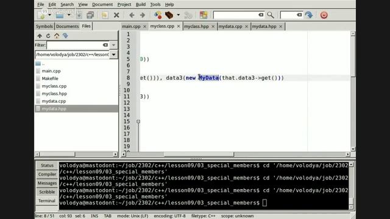The height and width of the screenshot is (219, 390).
Task: Open the Build options dropdown arrow
Action: tap(179, 15)
